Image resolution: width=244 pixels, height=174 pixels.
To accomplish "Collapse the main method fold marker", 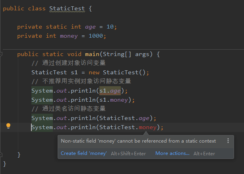I will click(x=2, y=54).
